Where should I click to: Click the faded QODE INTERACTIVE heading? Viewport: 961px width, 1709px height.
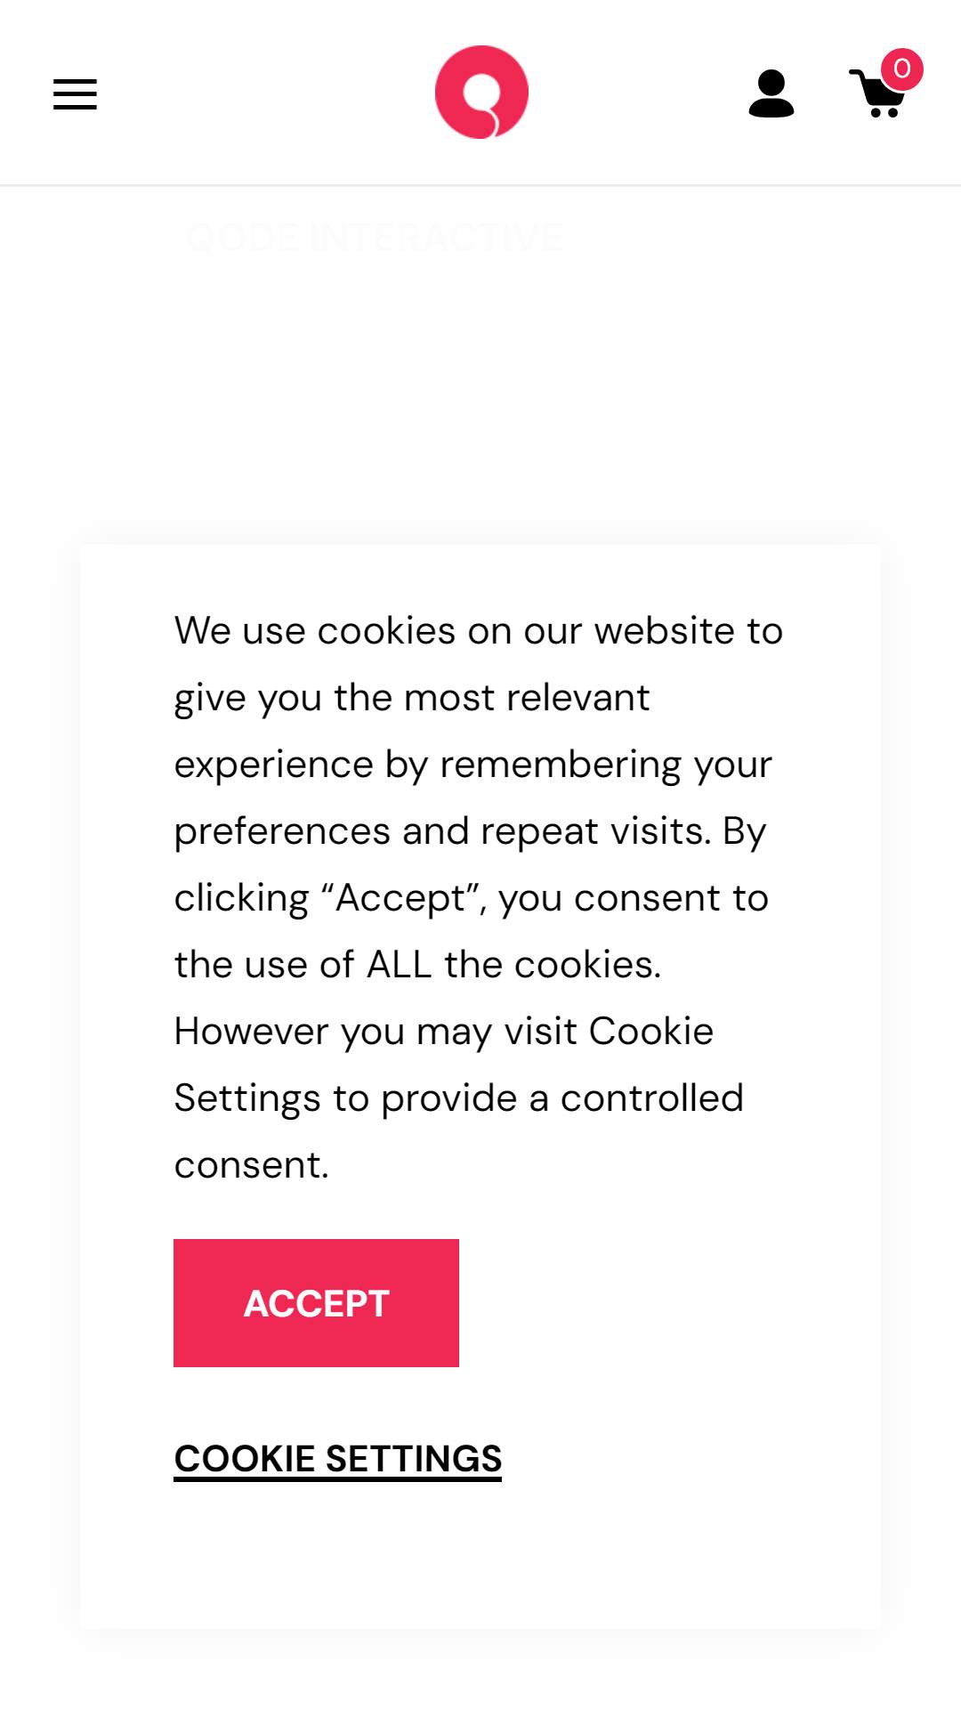click(374, 239)
